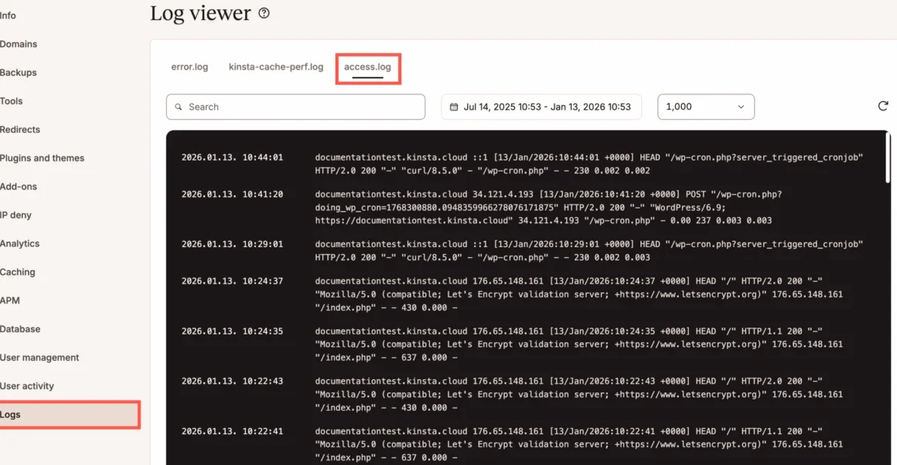Go to Analytics in the sidebar

[19, 244]
